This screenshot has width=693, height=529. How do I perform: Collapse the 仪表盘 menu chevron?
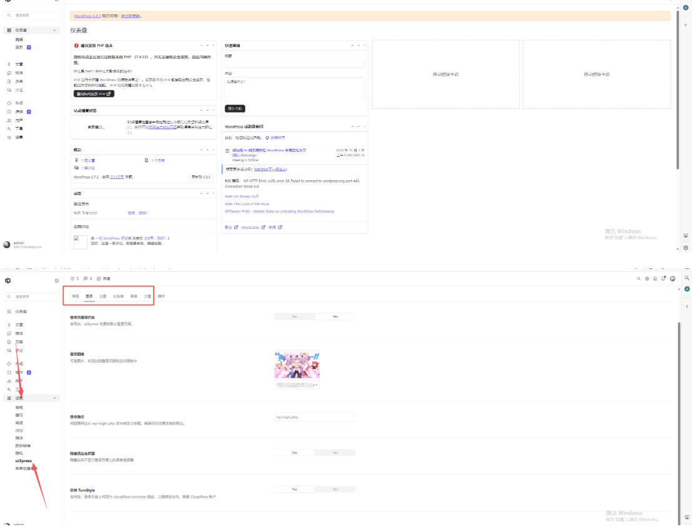pos(55,29)
